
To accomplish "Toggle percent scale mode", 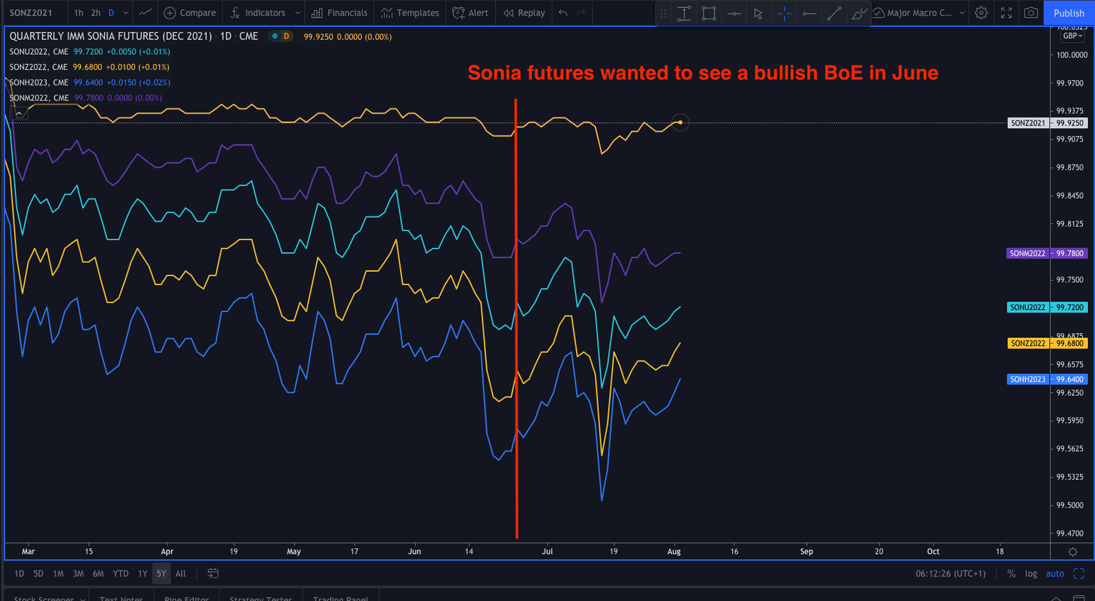I will pos(1011,573).
